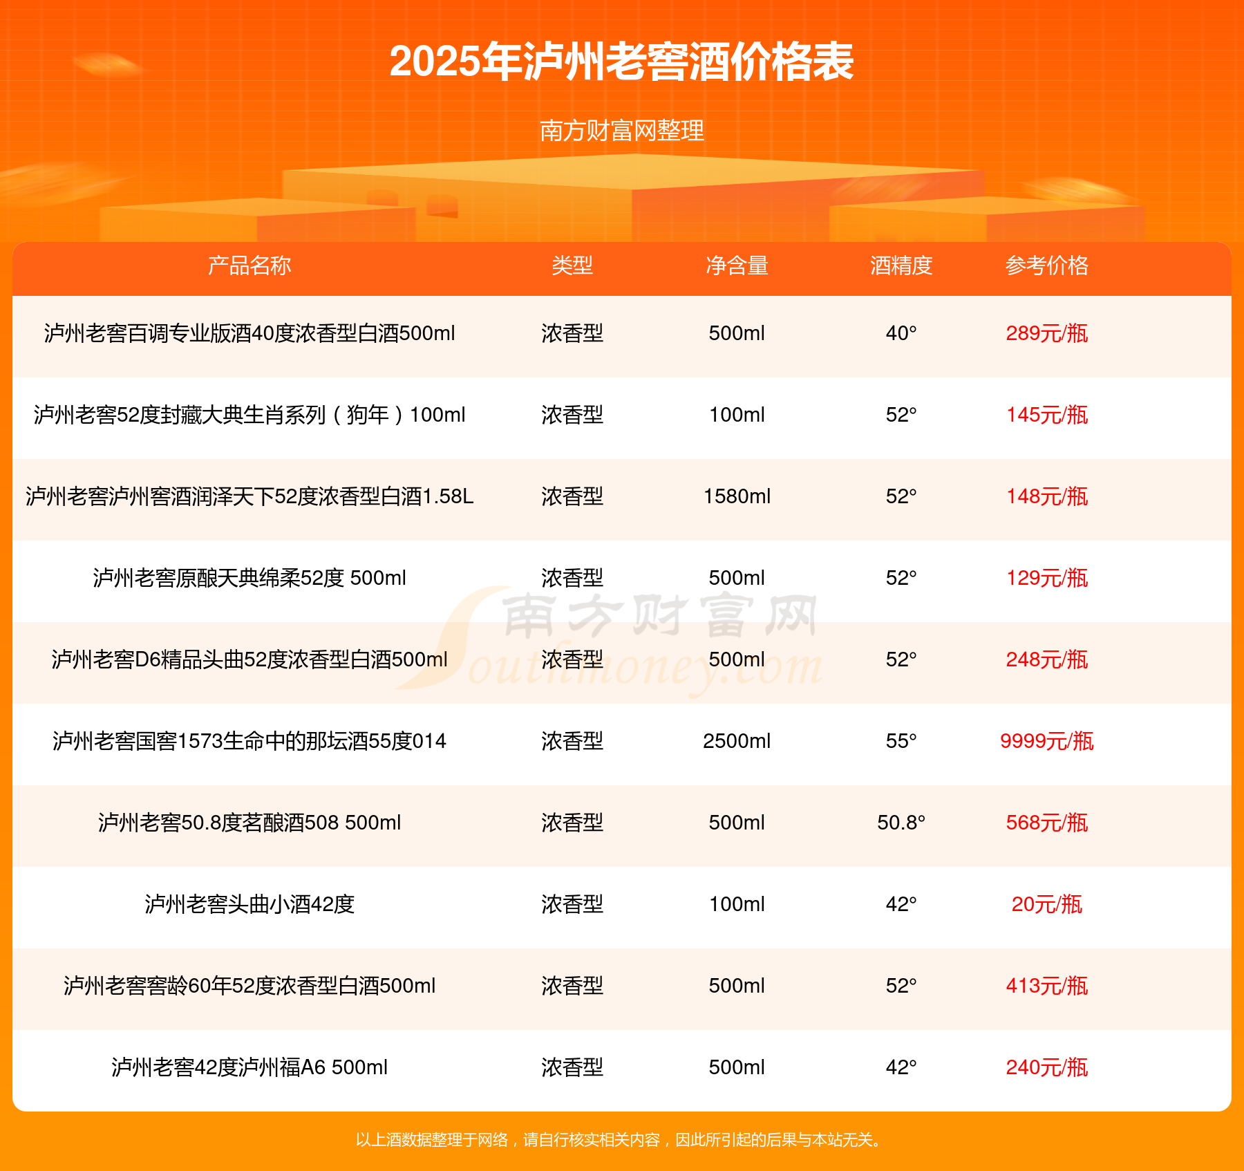The height and width of the screenshot is (1171, 1244).
Task: Select '52°' in the 封藏大典生肖系列 row
Action: pyautogui.click(x=901, y=415)
